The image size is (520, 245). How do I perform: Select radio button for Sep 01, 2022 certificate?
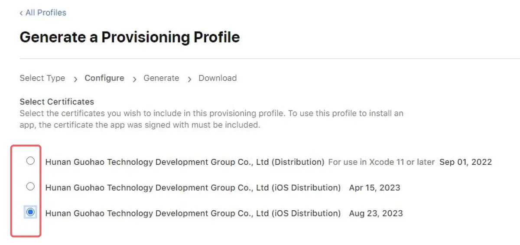(x=30, y=161)
